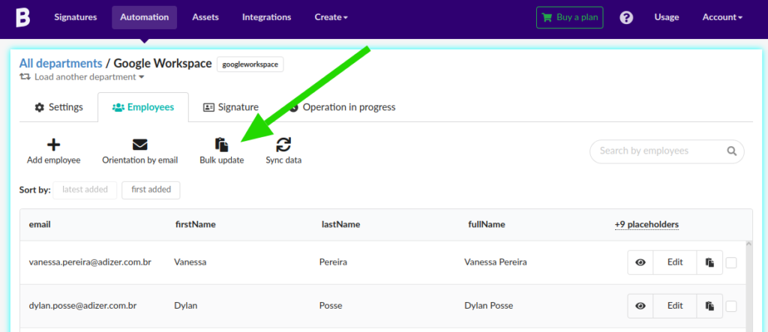Image resolution: width=768 pixels, height=332 pixels.
Task: Click copy icon in Vanessa Pereira row
Action: 709,262
